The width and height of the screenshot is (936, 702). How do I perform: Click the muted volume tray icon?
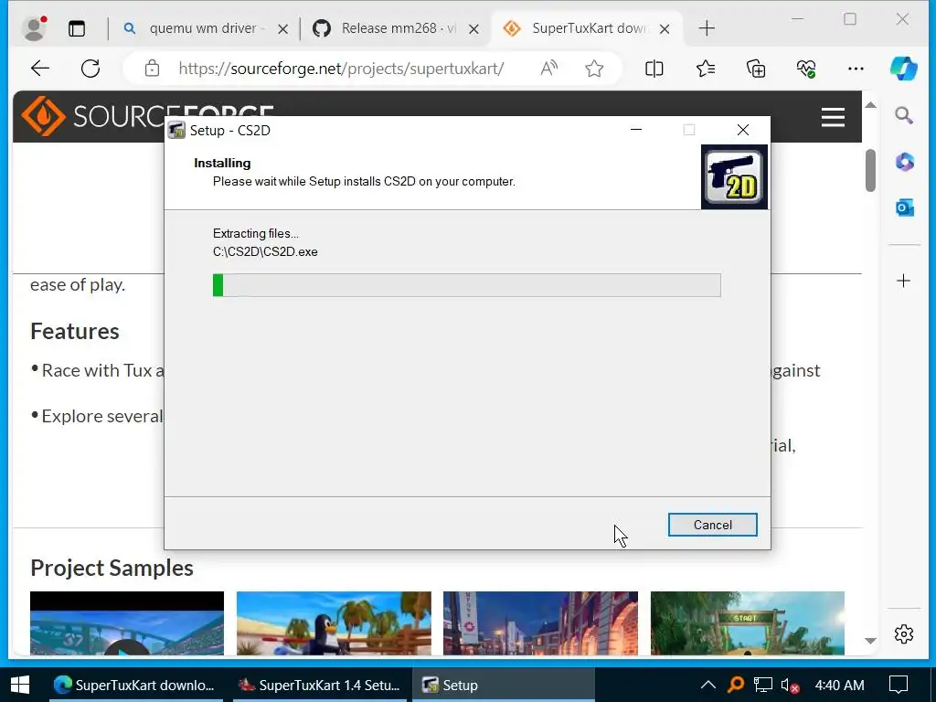tap(789, 686)
